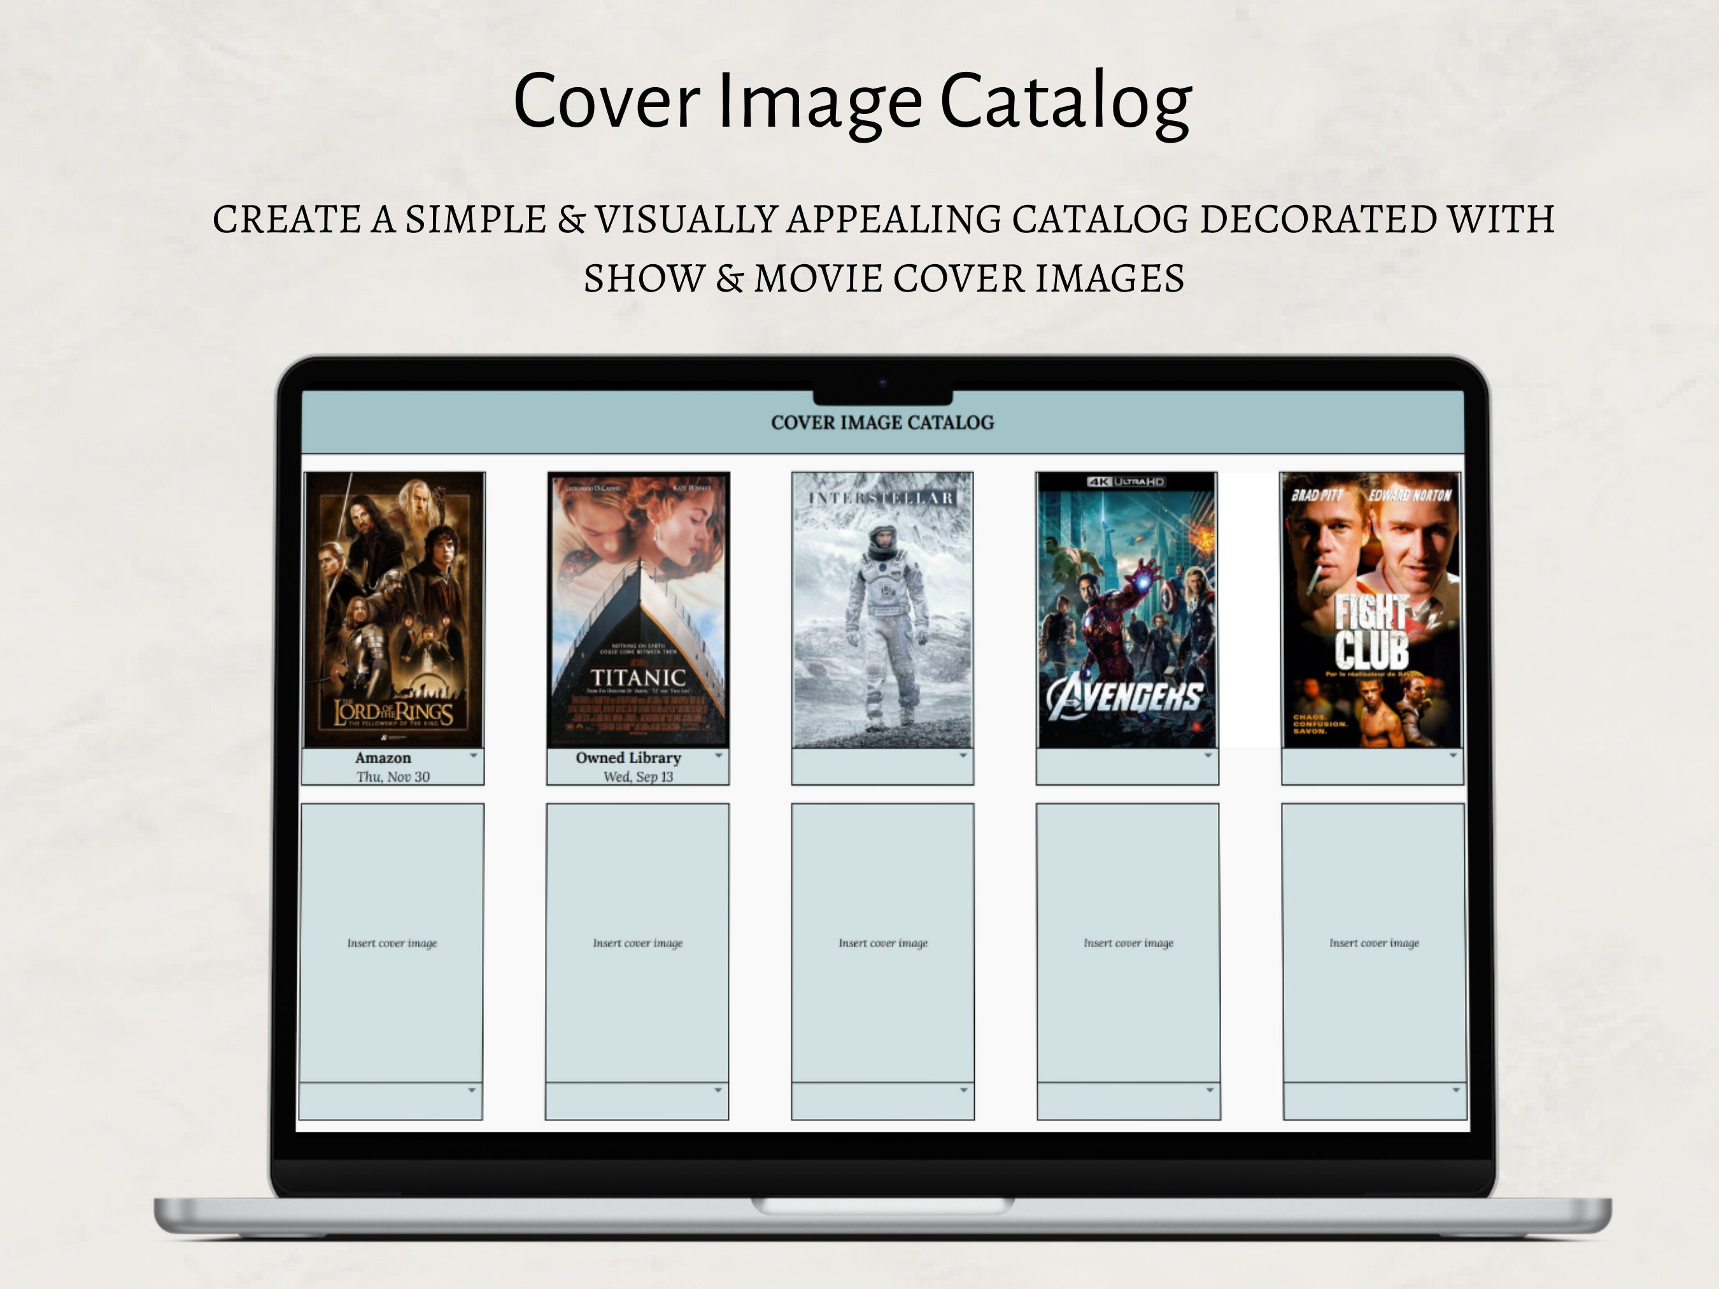Open the Owned Library dropdown below Titanic
This screenshot has width=1719, height=1289.
coord(719,757)
